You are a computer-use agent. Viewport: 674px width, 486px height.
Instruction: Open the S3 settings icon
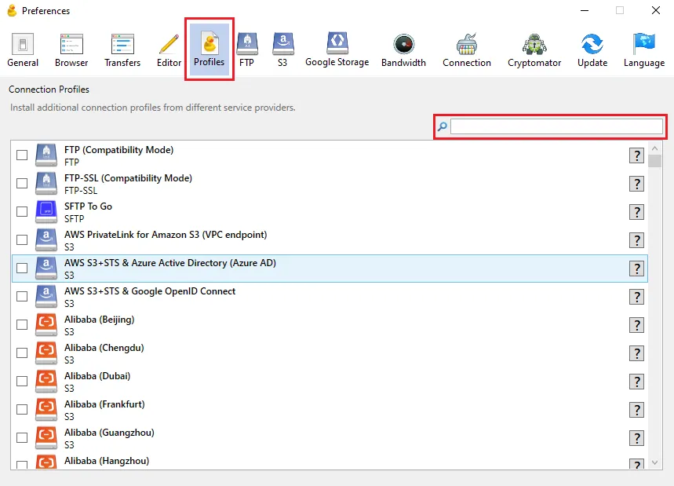pyautogui.click(x=282, y=50)
